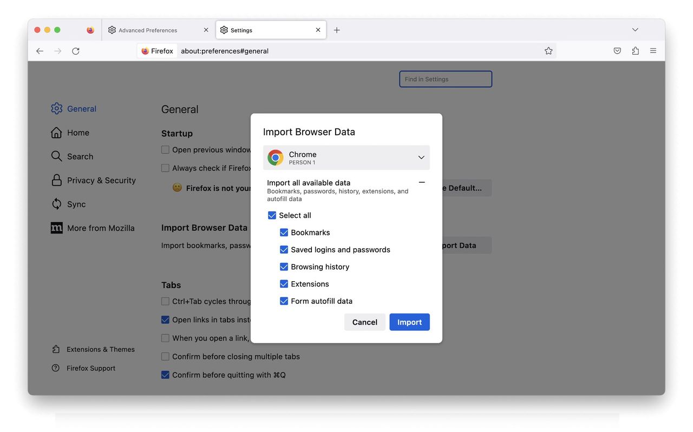Click the Sync sidebar icon
The height and width of the screenshot is (432, 693).
[56, 204]
